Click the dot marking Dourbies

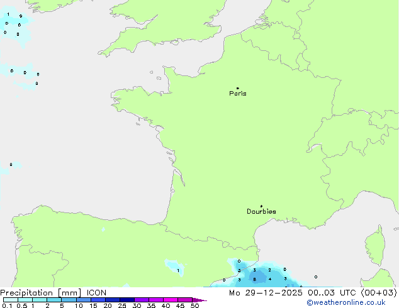[x=261, y=206]
